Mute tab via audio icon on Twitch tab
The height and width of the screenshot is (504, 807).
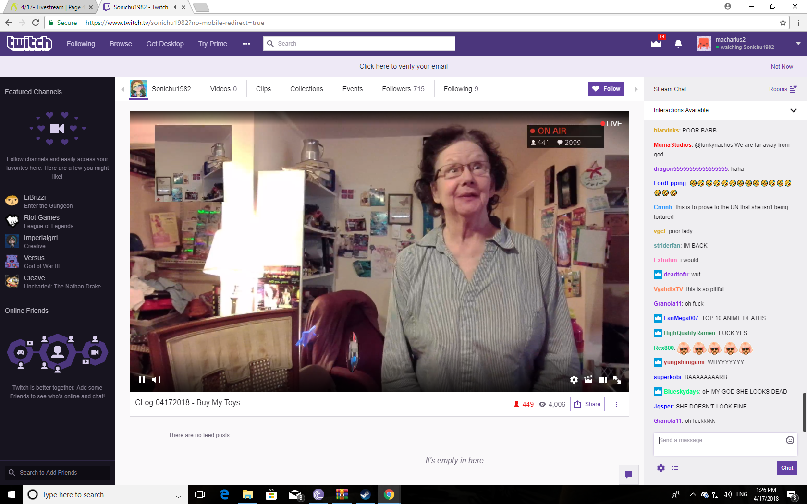[x=176, y=7]
